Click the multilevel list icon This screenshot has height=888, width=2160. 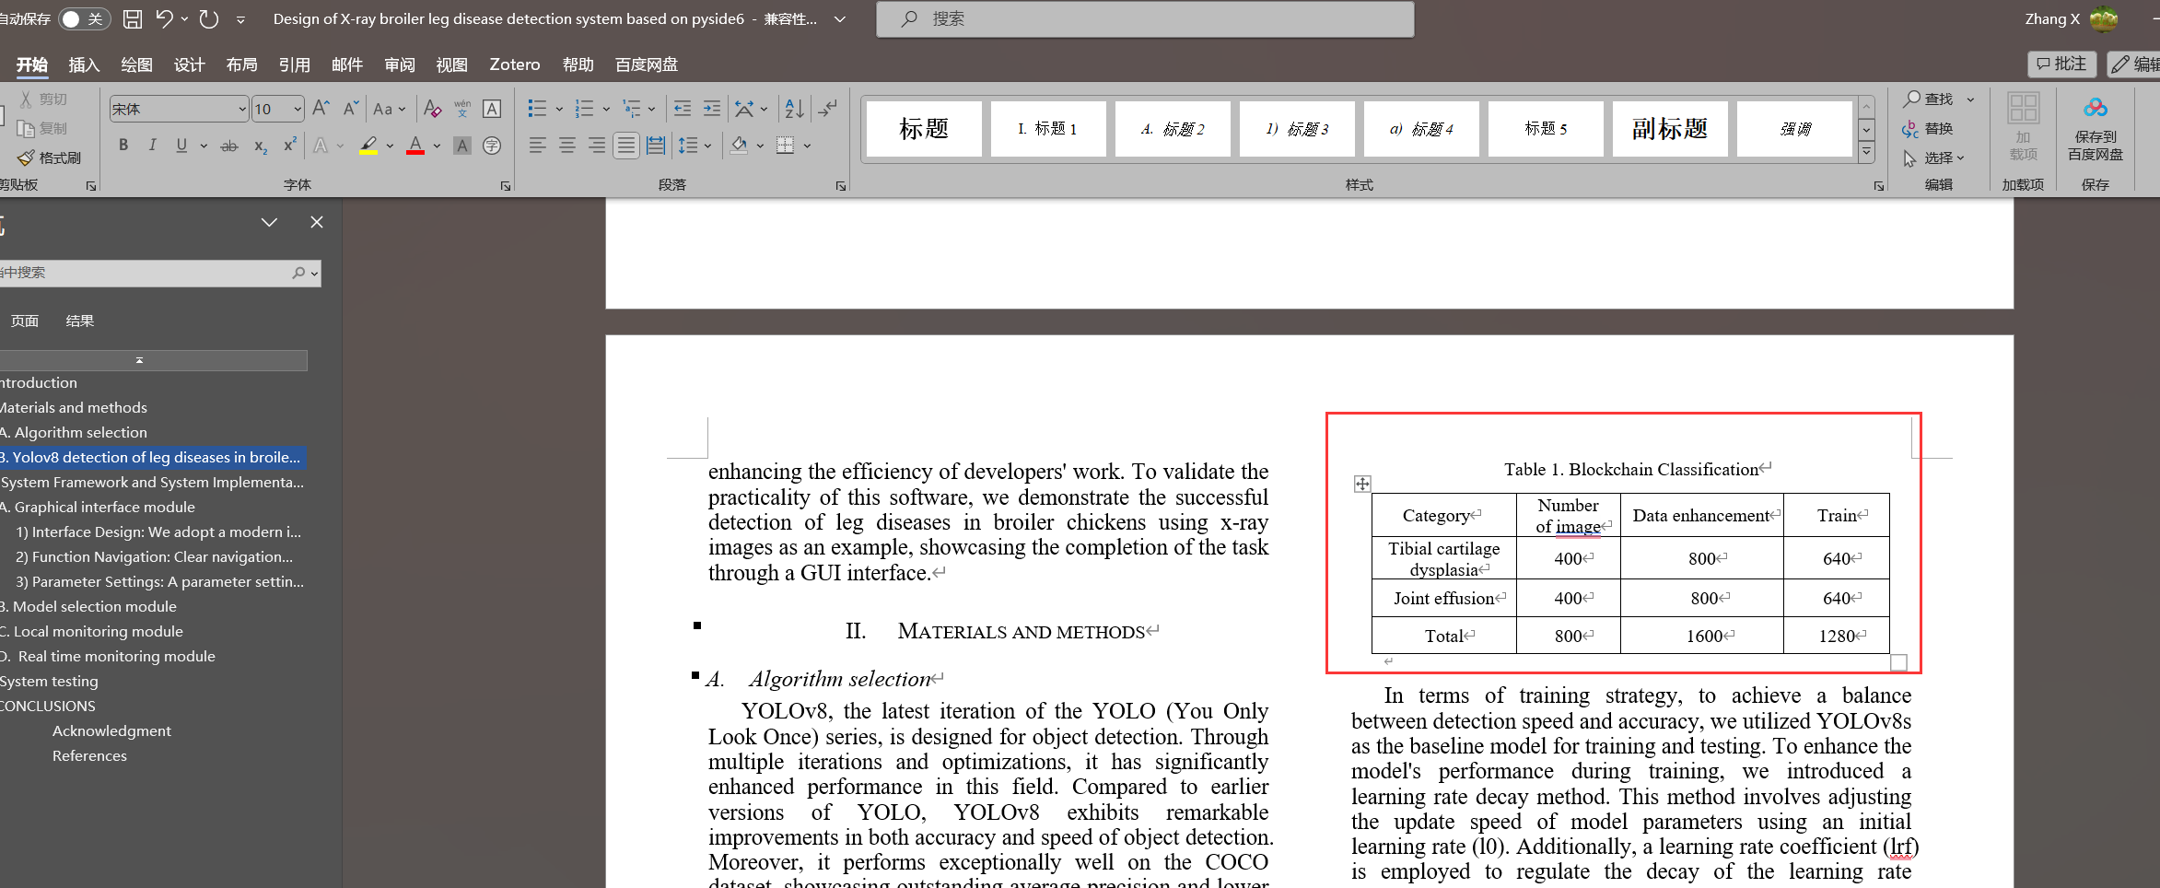(632, 109)
